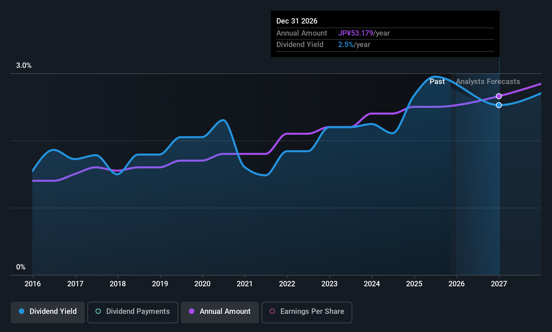This screenshot has width=552, height=332.
Task: Select the blue Dividend Yield marker at 2027
Action: (499, 105)
